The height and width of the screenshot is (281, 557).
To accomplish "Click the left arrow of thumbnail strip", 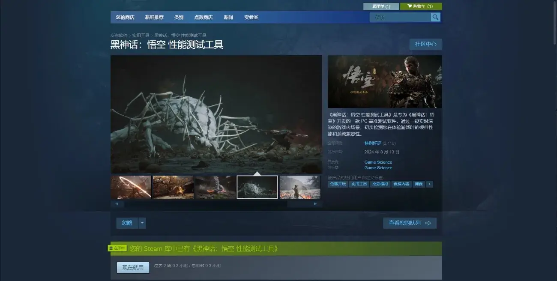I will pos(117,204).
